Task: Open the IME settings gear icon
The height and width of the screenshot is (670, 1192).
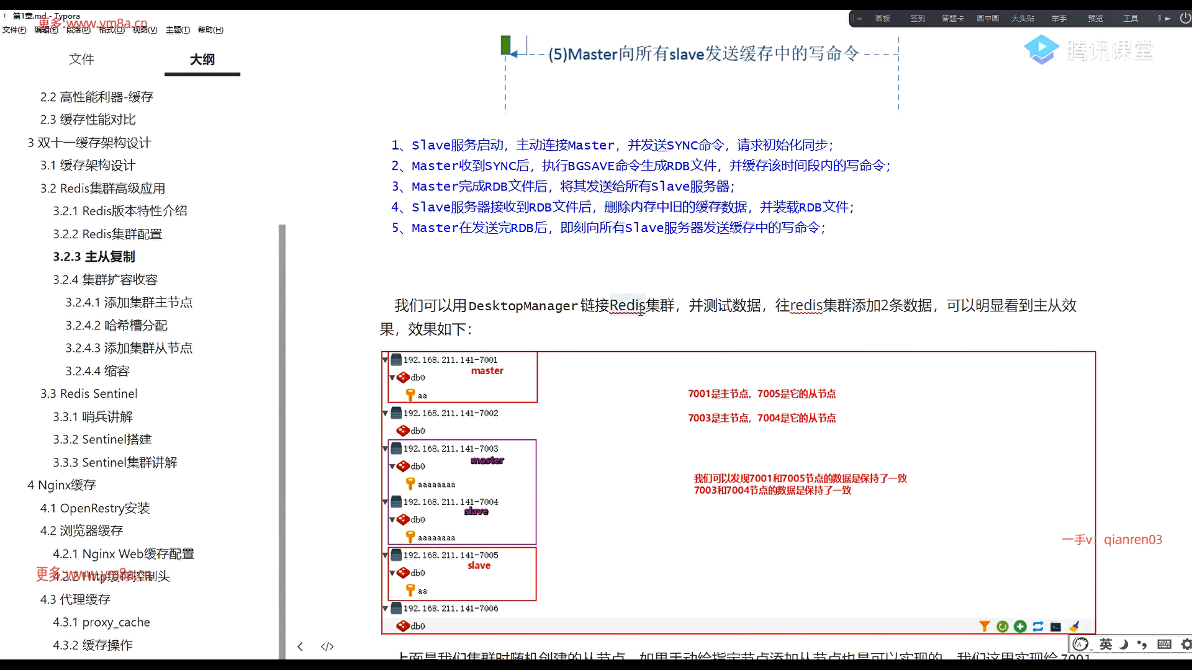Action: (1186, 644)
